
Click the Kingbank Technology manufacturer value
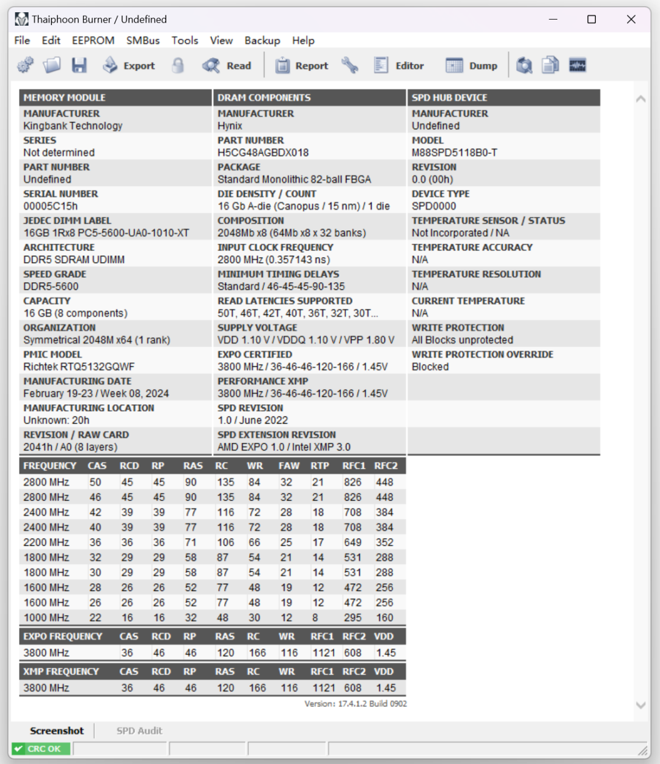[x=73, y=126]
